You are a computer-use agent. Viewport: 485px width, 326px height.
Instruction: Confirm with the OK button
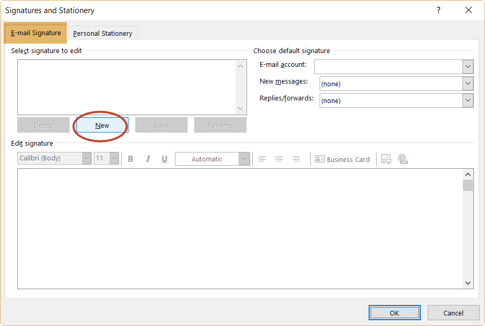[x=394, y=313]
